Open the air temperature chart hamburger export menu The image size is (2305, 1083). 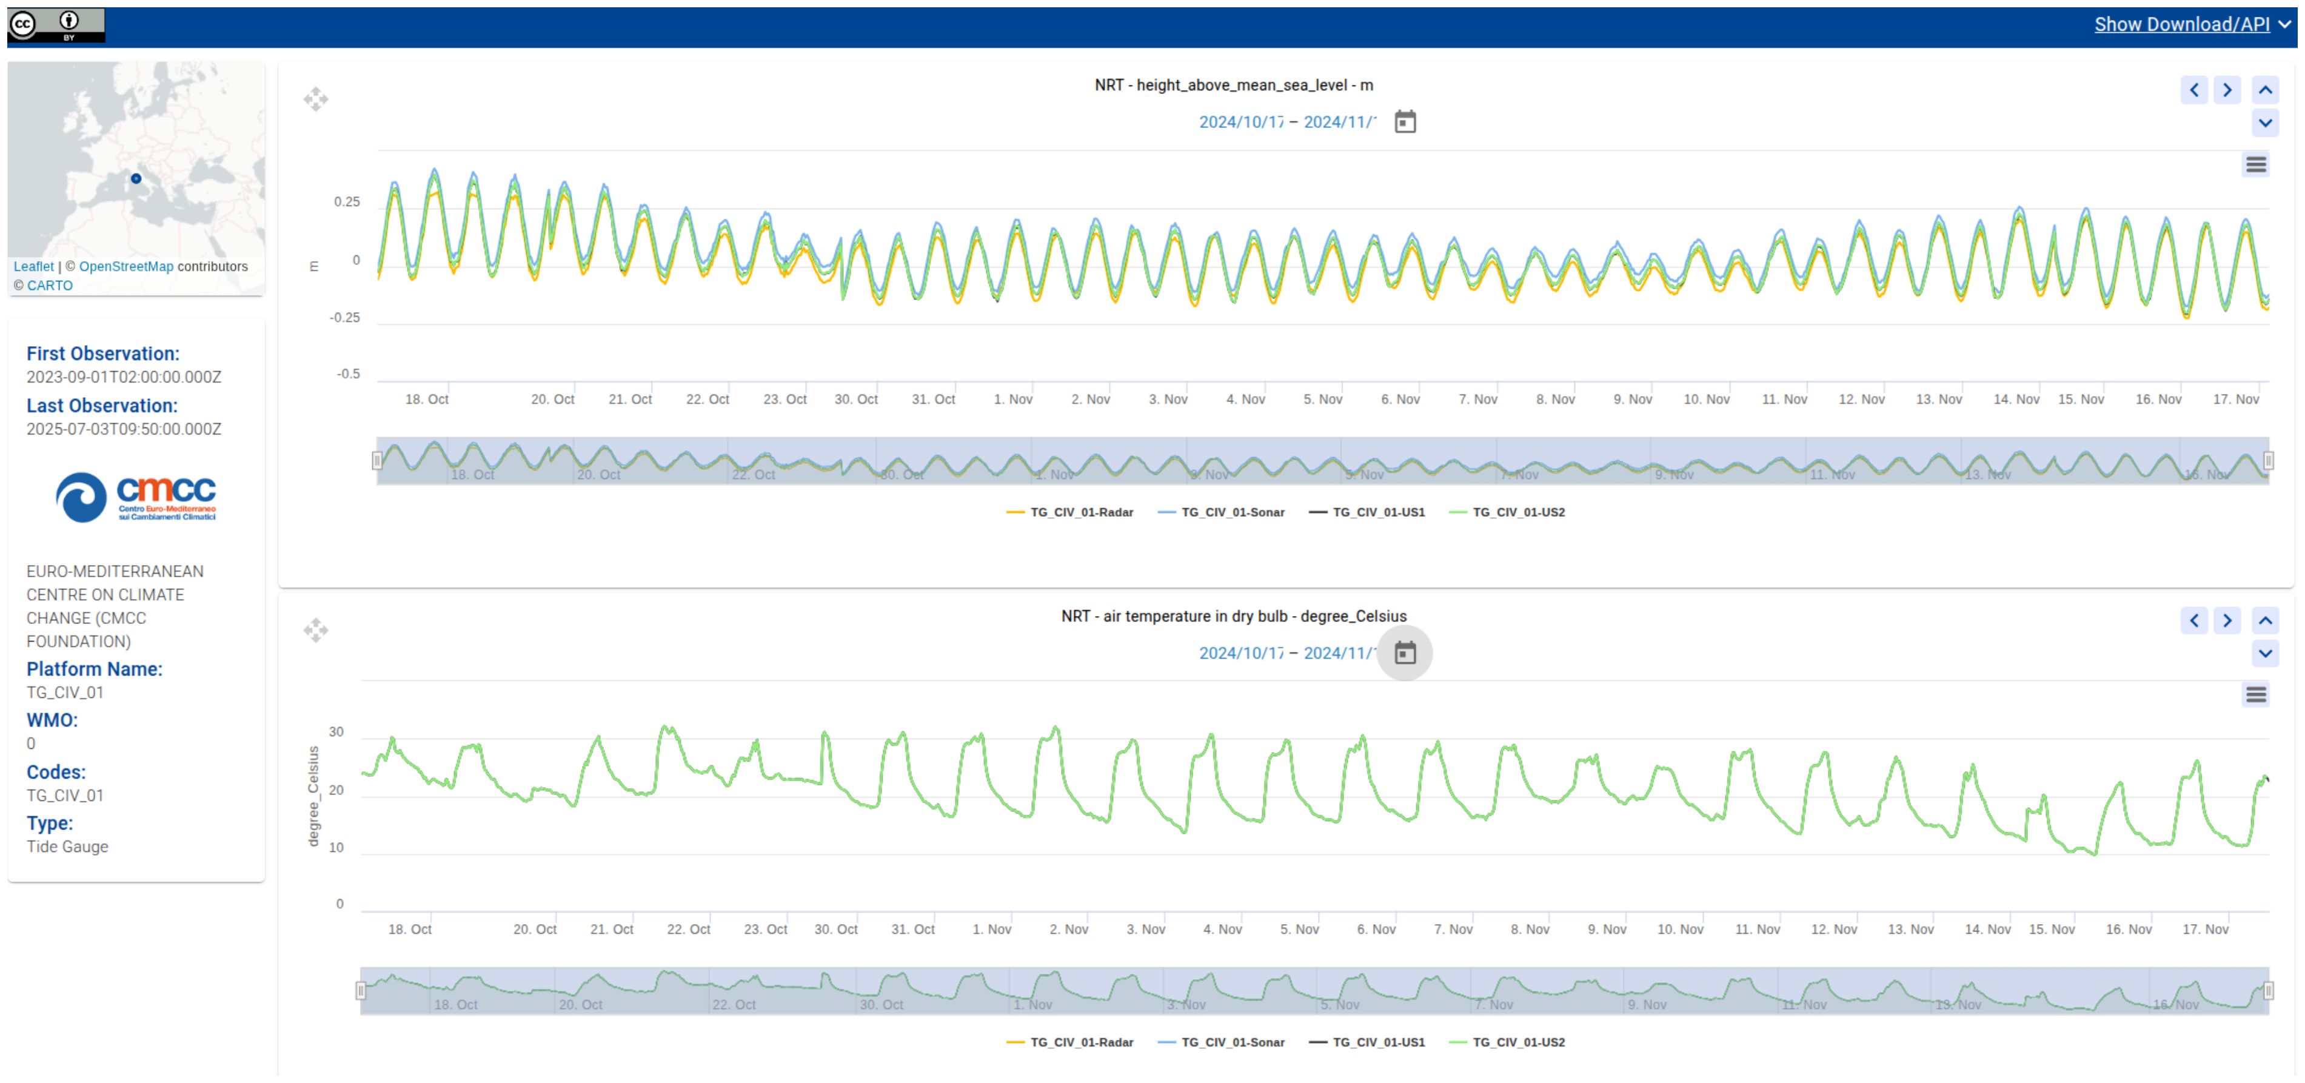tap(2256, 694)
